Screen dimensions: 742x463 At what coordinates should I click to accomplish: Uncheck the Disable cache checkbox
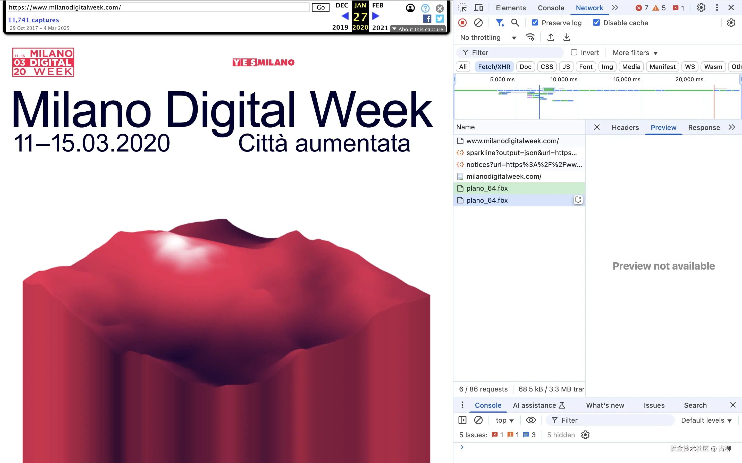point(596,23)
